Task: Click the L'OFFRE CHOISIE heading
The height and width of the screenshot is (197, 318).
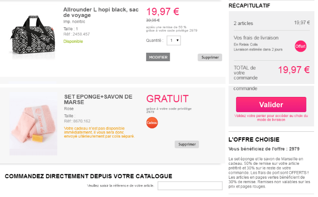Action: (254, 139)
